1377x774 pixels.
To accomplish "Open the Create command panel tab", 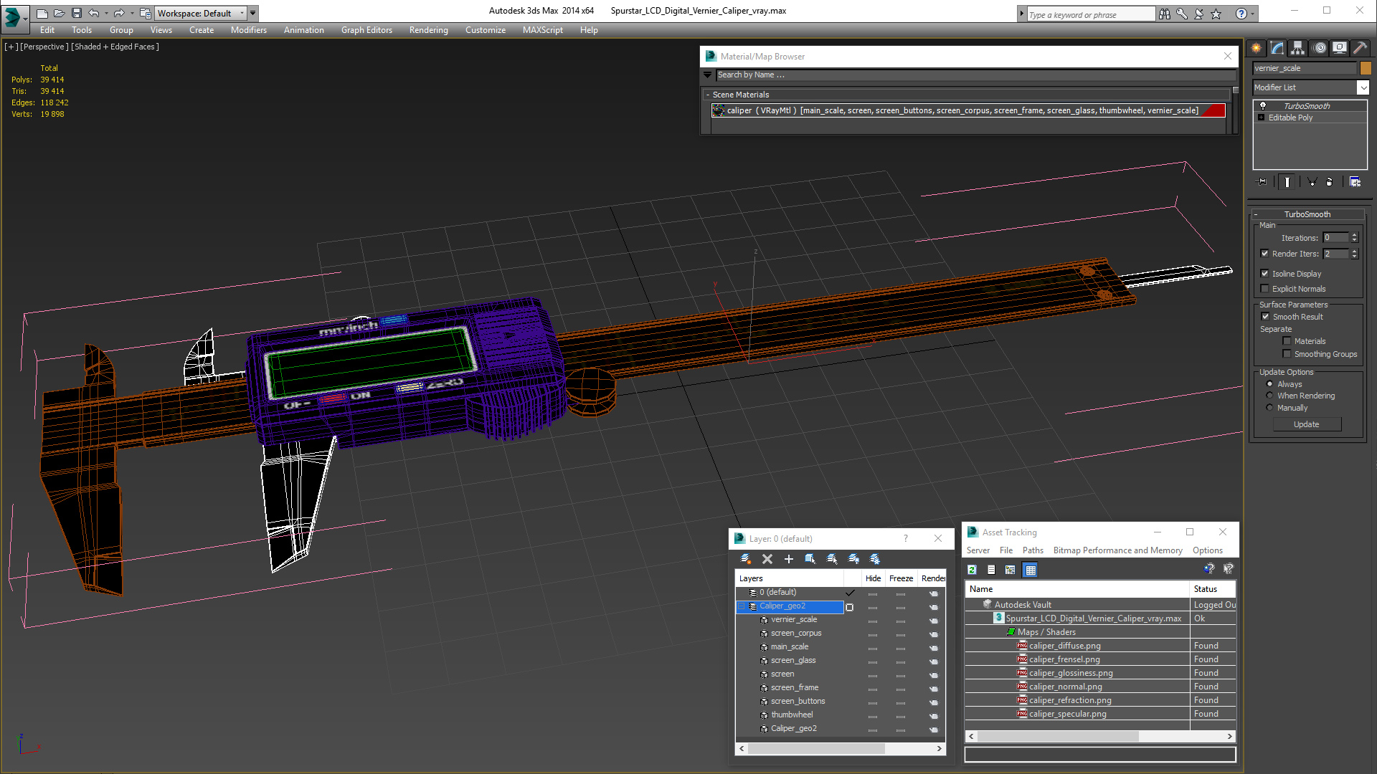I will point(1257,48).
